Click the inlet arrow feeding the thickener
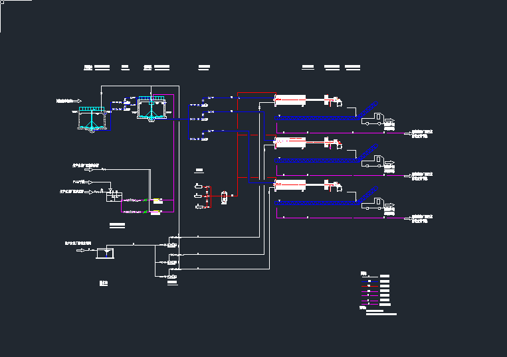The height and width of the screenshot is (357, 507). (77, 101)
